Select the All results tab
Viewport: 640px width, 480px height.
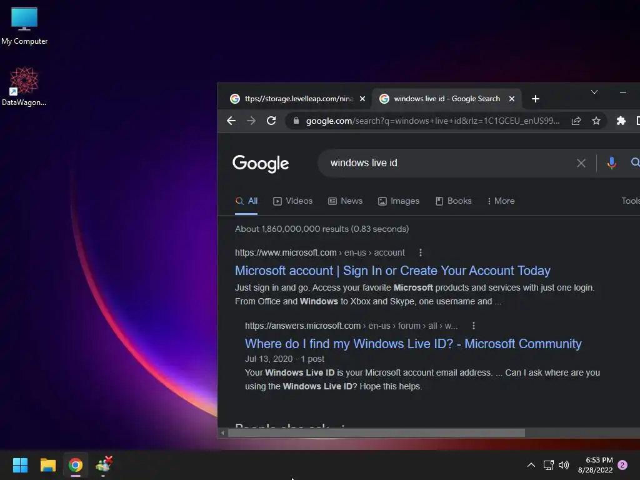(246, 201)
